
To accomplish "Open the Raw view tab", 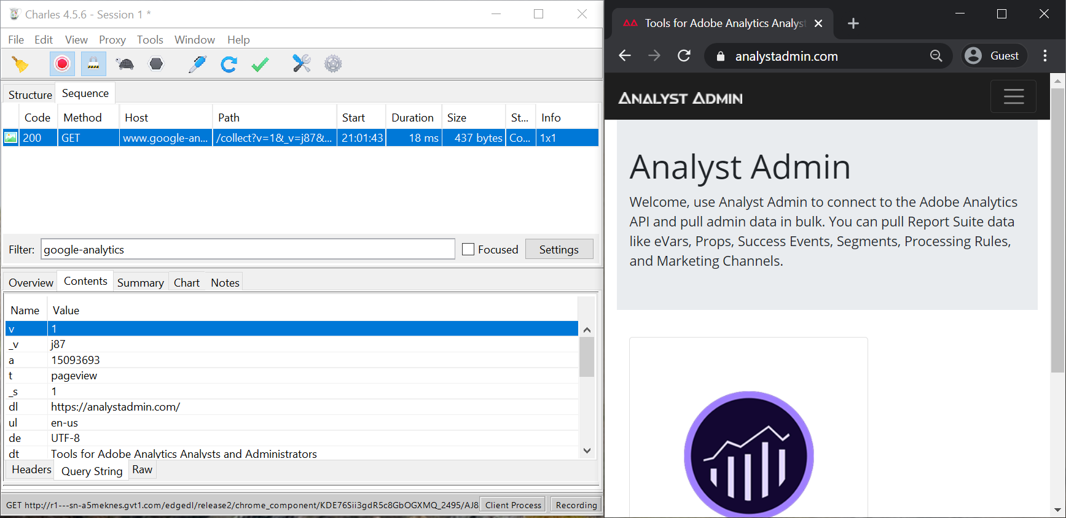I will (x=142, y=470).
